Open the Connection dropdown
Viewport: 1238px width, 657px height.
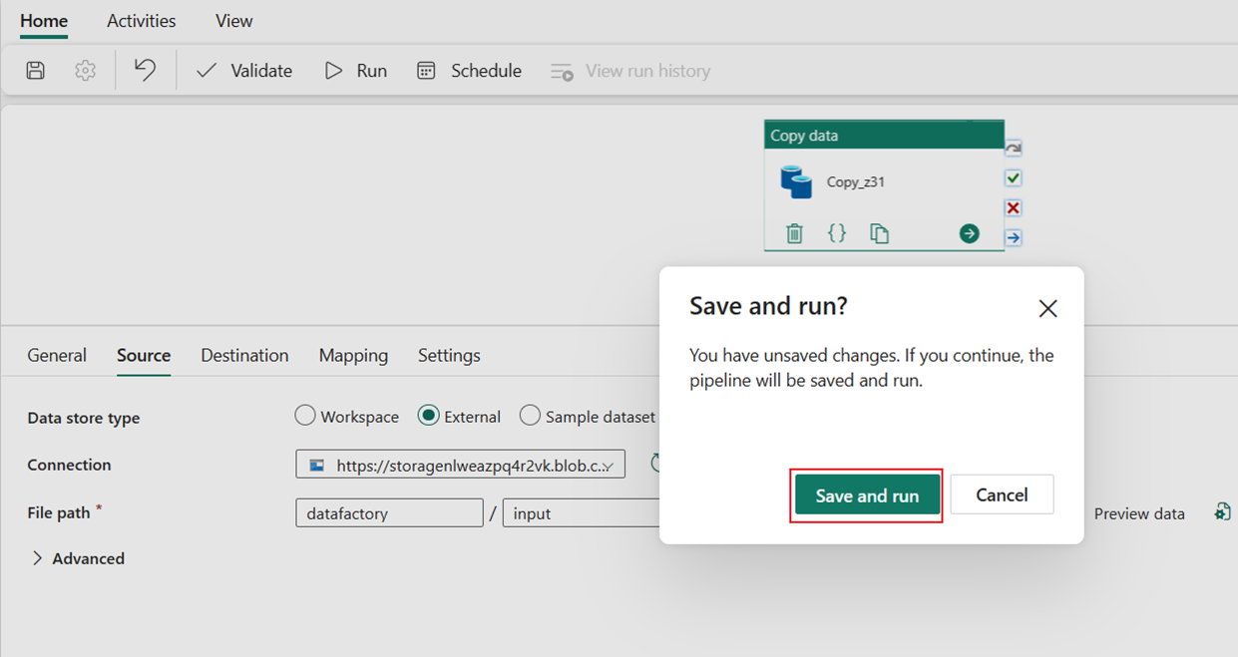459,464
